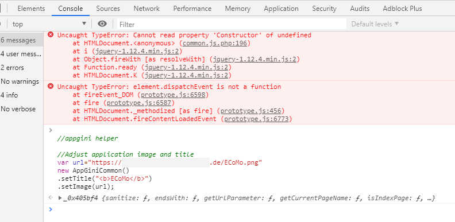This screenshot has width=455, height=222.
Task: Open the Adblock Plus tab
Action: point(402,9)
